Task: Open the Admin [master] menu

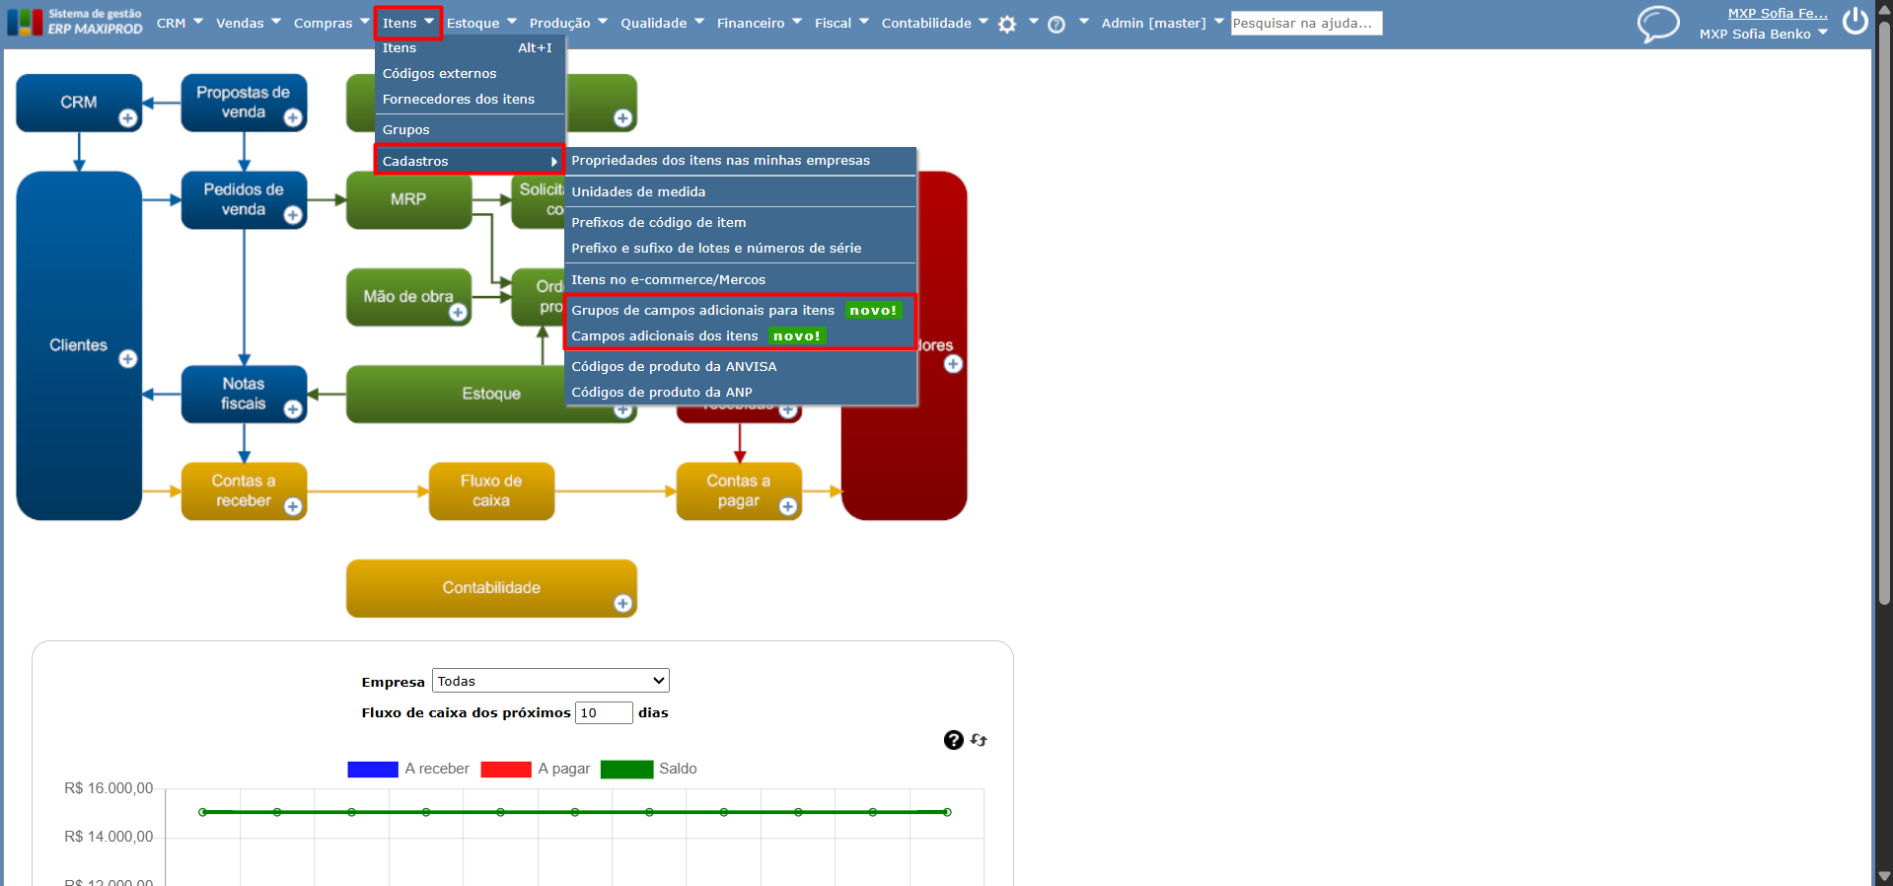Action: point(1162,23)
